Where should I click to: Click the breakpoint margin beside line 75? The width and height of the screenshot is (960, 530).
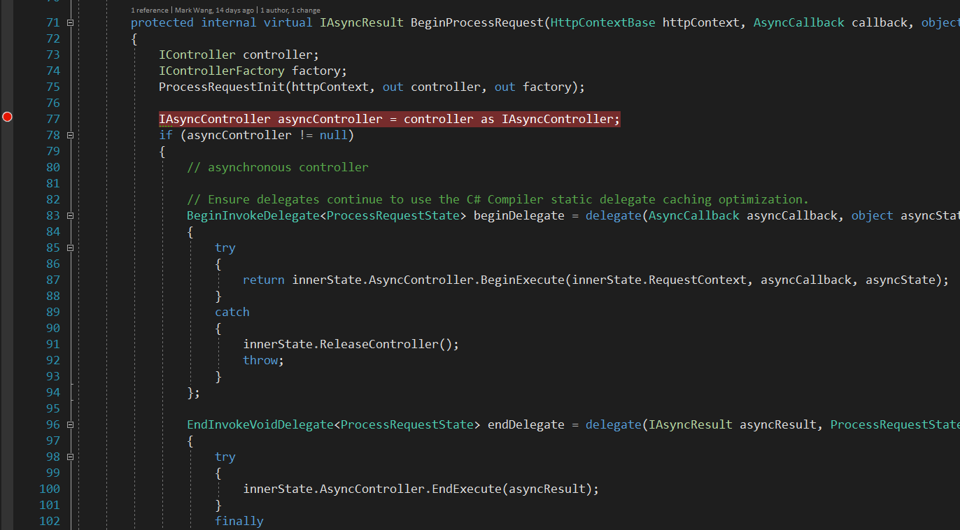point(7,87)
